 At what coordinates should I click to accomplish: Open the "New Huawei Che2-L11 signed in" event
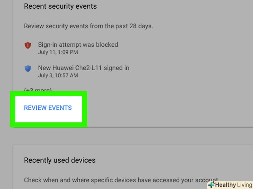[83, 68]
